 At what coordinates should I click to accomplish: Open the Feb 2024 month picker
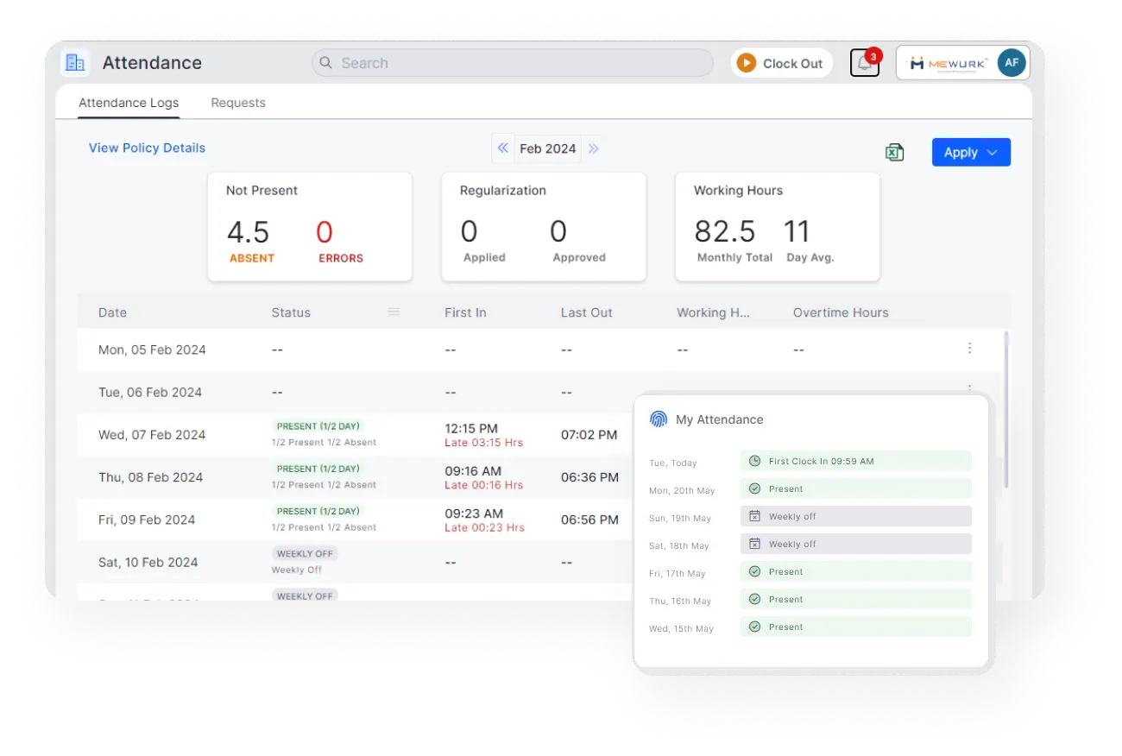(x=547, y=148)
